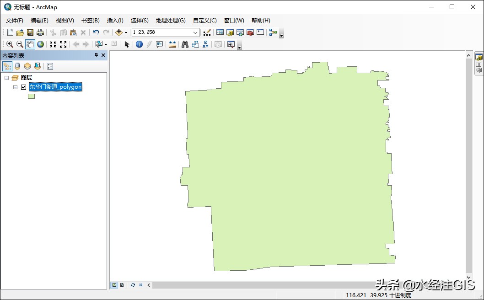This screenshot has height=300, width=484.
Task: Switch to Layout View button
Action: pyautogui.click(x=122, y=285)
